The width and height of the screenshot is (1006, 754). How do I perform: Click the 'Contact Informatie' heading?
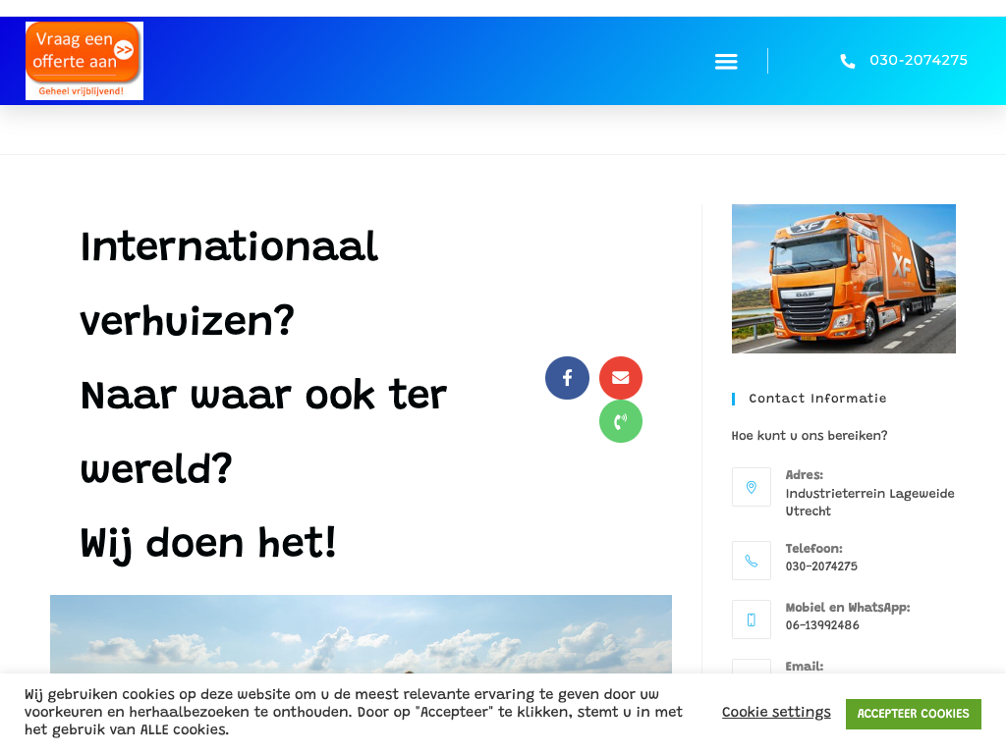(817, 399)
